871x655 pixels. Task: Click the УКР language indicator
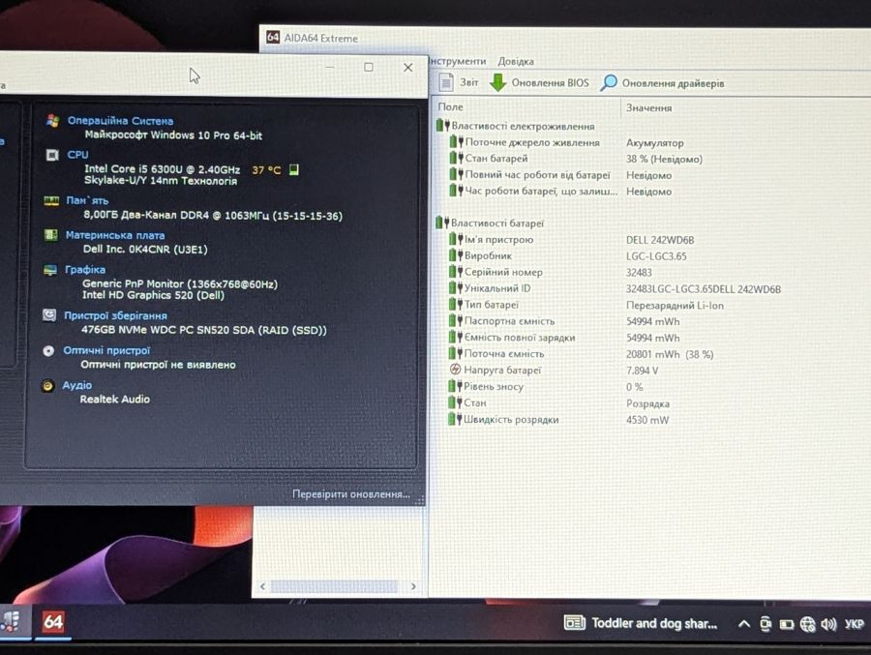[x=855, y=624]
